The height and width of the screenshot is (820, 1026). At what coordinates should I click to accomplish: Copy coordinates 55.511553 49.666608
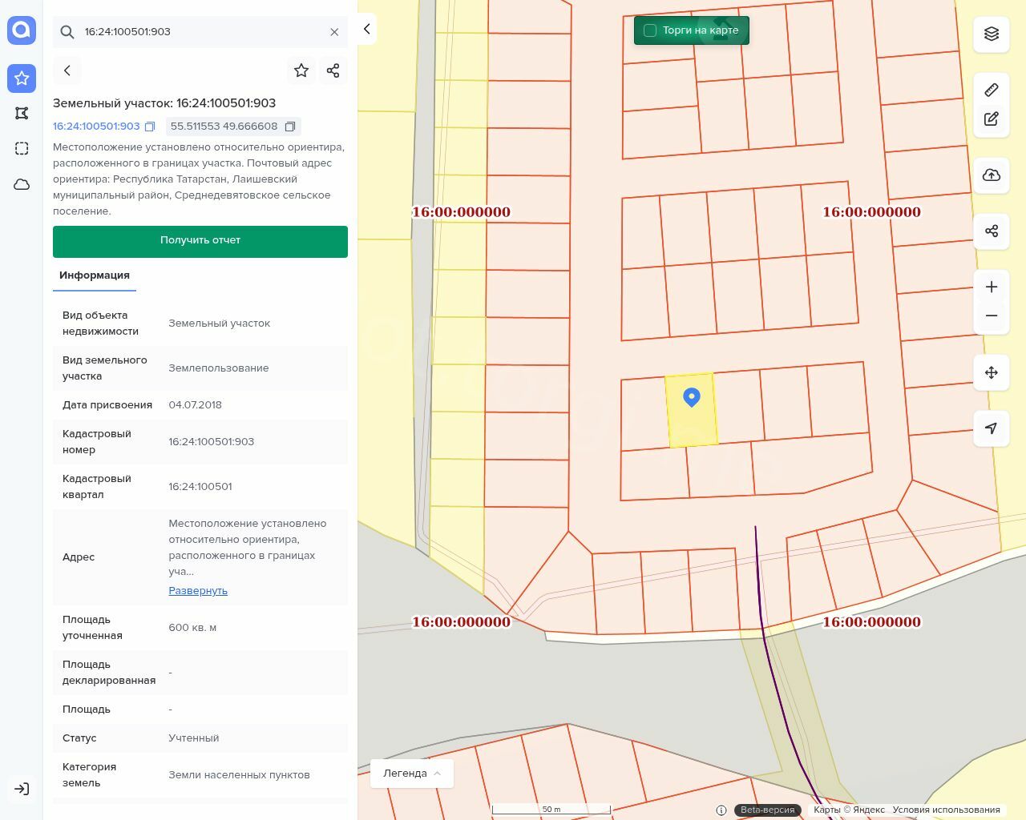click(x=290, y=127)
